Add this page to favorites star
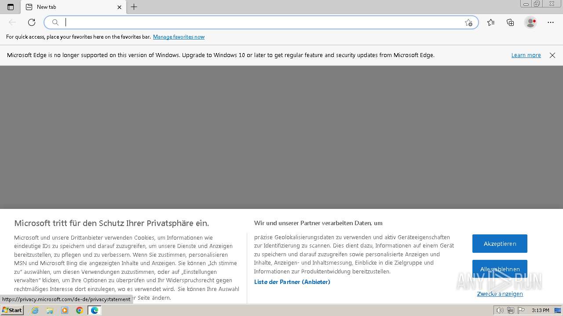The image size is (563, 316). point(468,22)
